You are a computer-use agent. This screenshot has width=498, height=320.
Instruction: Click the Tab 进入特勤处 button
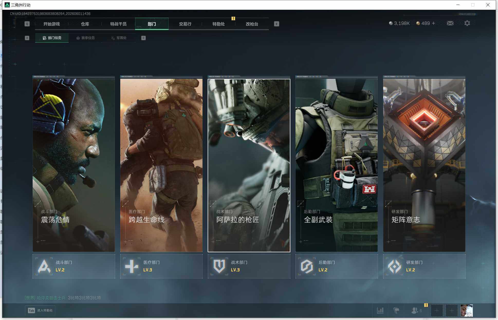click(40, 311)
